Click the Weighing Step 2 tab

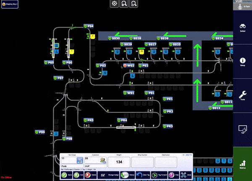coord(10,4)
